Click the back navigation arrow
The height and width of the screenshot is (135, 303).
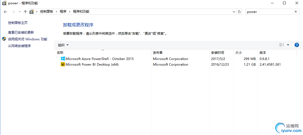(x=5, y=12)
